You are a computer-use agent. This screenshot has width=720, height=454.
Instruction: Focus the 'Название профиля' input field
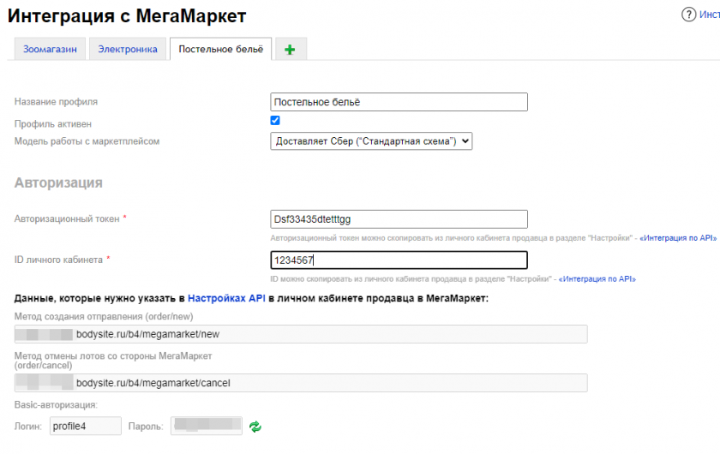[x=399, y=102]
